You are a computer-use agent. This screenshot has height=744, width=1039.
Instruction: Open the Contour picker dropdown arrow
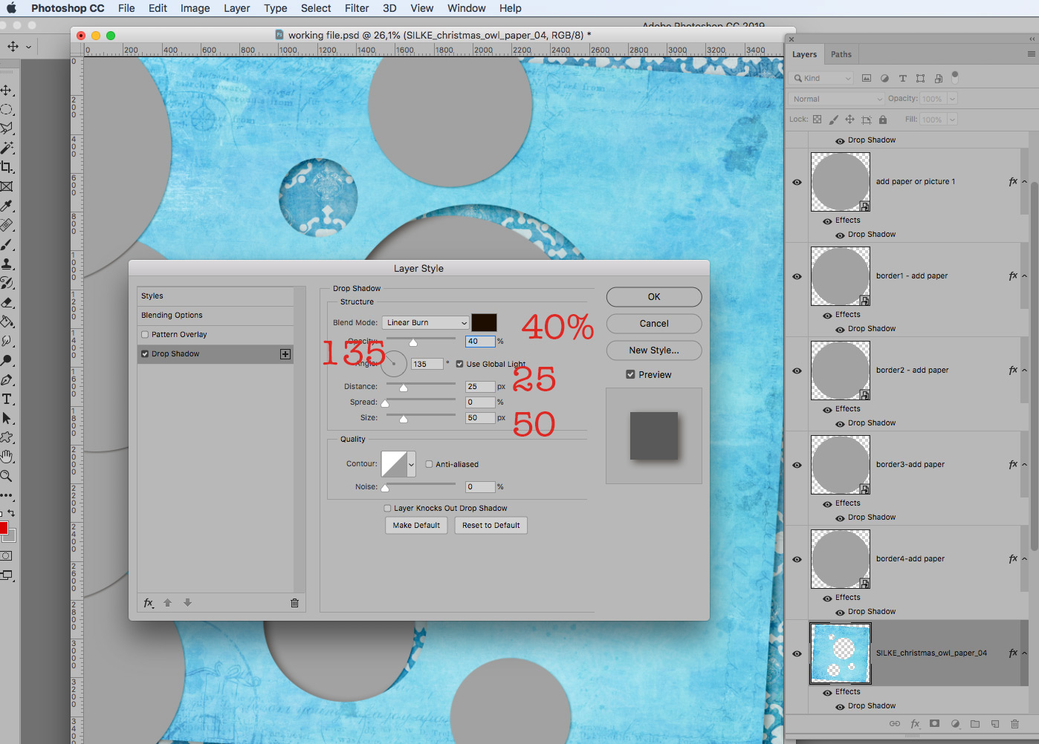(x=412, y=464)
